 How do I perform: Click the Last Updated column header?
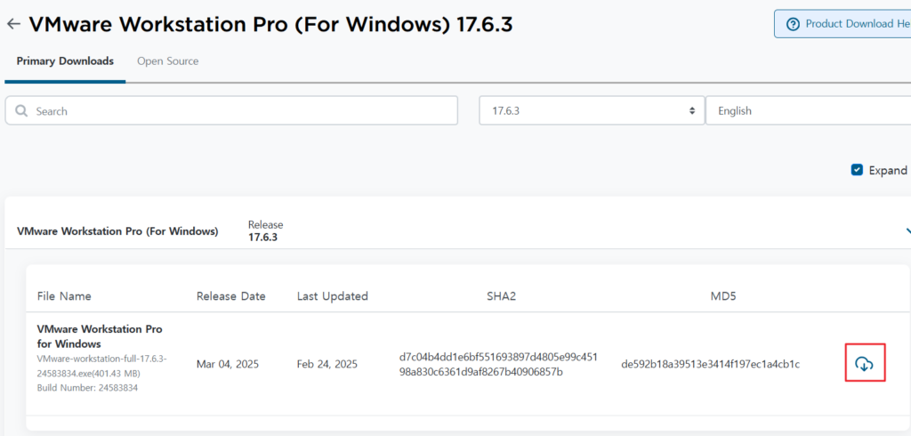(x=333, y=296)
